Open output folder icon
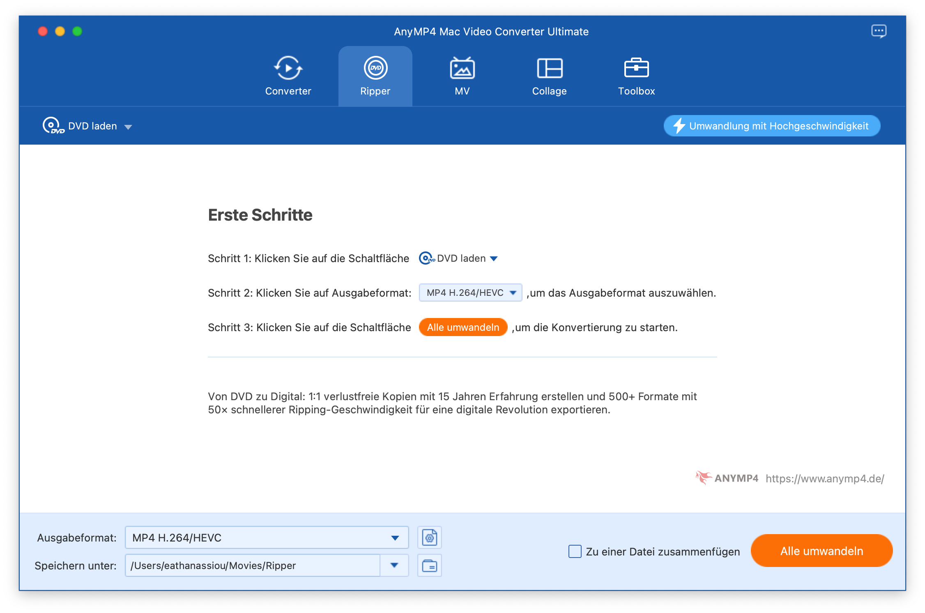 pos(429,565)
